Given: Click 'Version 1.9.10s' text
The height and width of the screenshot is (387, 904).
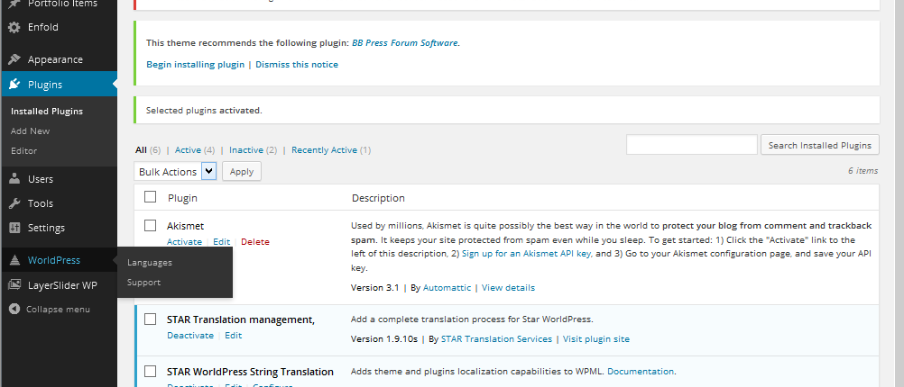Looking at the screenshot, I should [x=384, y=339].
